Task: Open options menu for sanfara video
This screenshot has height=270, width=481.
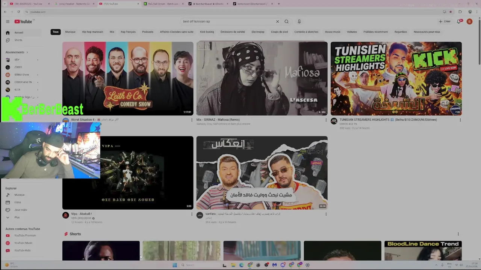Action: (326, 214)
